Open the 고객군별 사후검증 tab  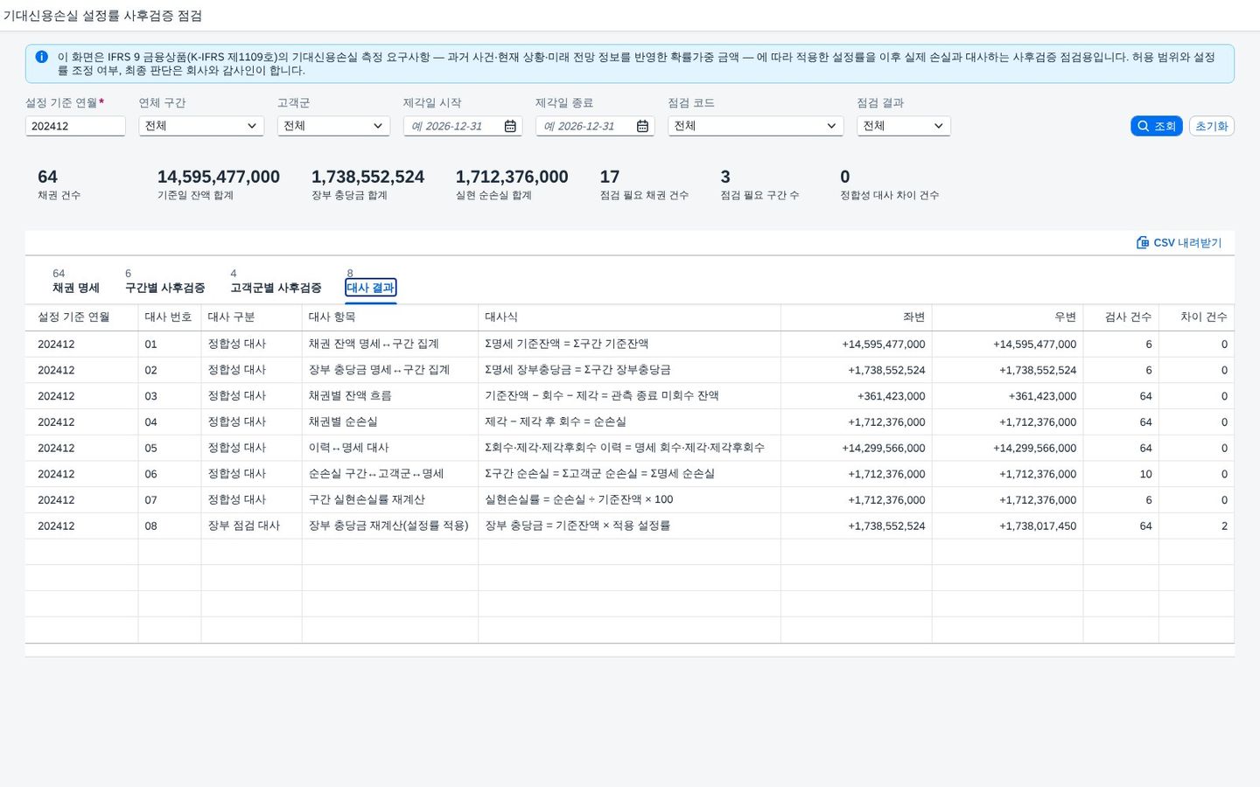tap(276, 288)
